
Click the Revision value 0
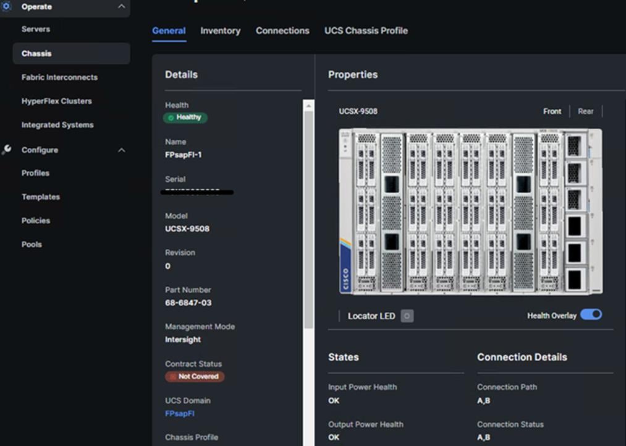pyautogui.click(x=167, y=266)
